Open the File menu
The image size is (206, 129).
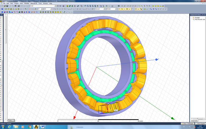(4, 3)
